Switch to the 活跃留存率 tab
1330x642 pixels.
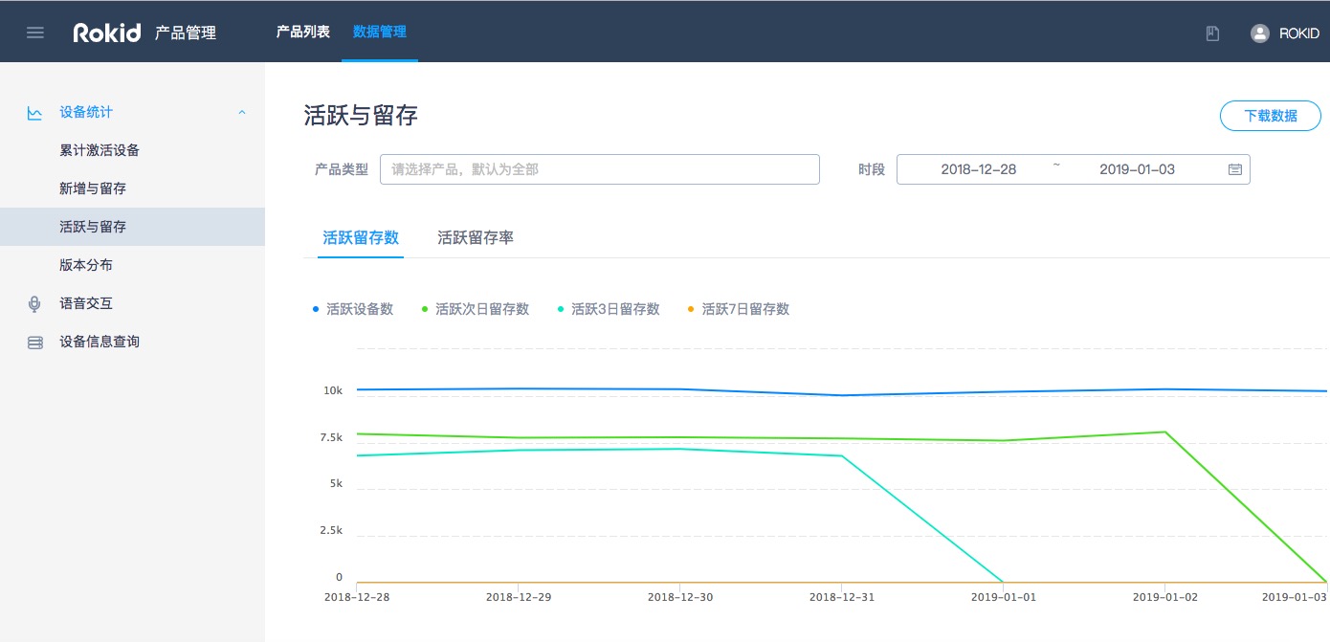pos(476,238)
